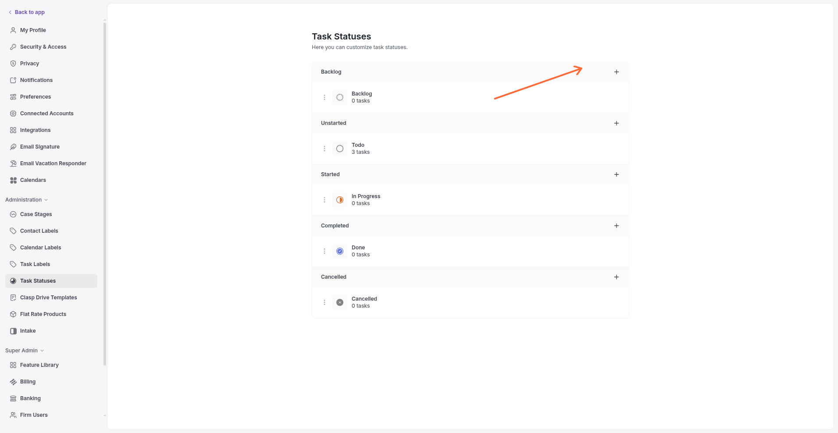Open Email Signature settings

point(51,147)
